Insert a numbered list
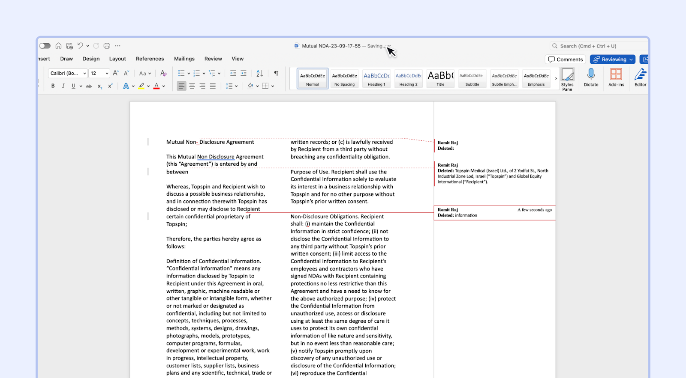 197,73
